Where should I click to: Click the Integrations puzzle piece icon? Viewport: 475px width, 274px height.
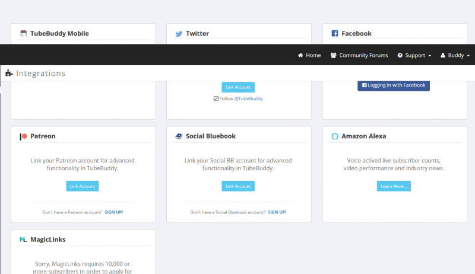[9, 74]
